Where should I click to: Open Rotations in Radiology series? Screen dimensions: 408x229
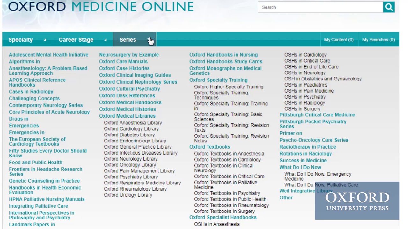click(306, 154)
